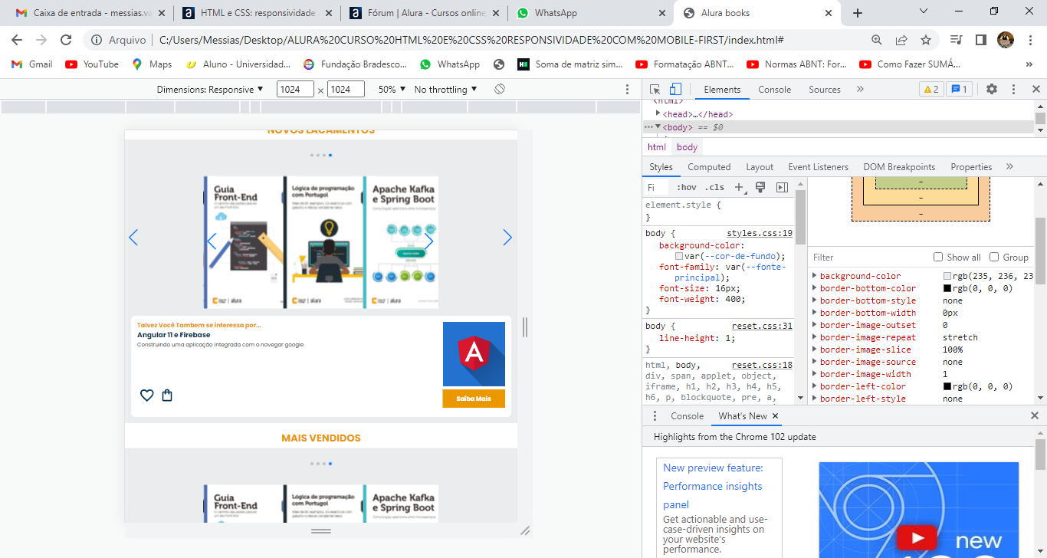This screenshot has height=558, width=1047.
Task: Click the outer left carousel arrow
Action: click(x=133, y=238)
